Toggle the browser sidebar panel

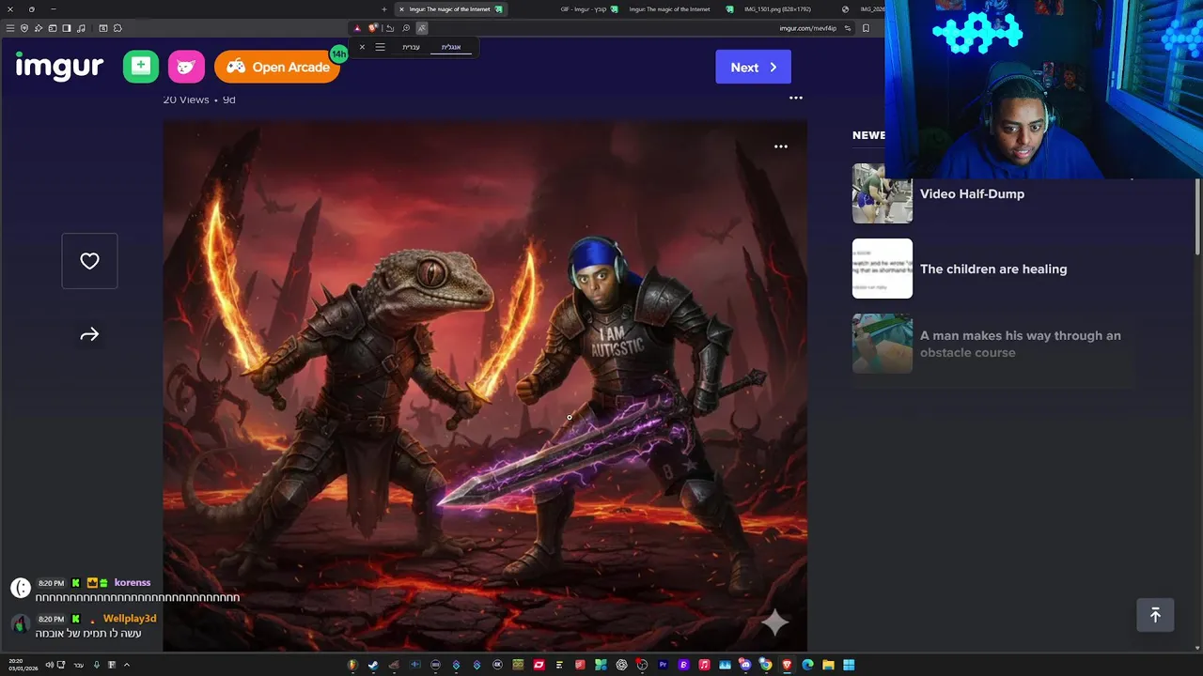tap(67, 28)
